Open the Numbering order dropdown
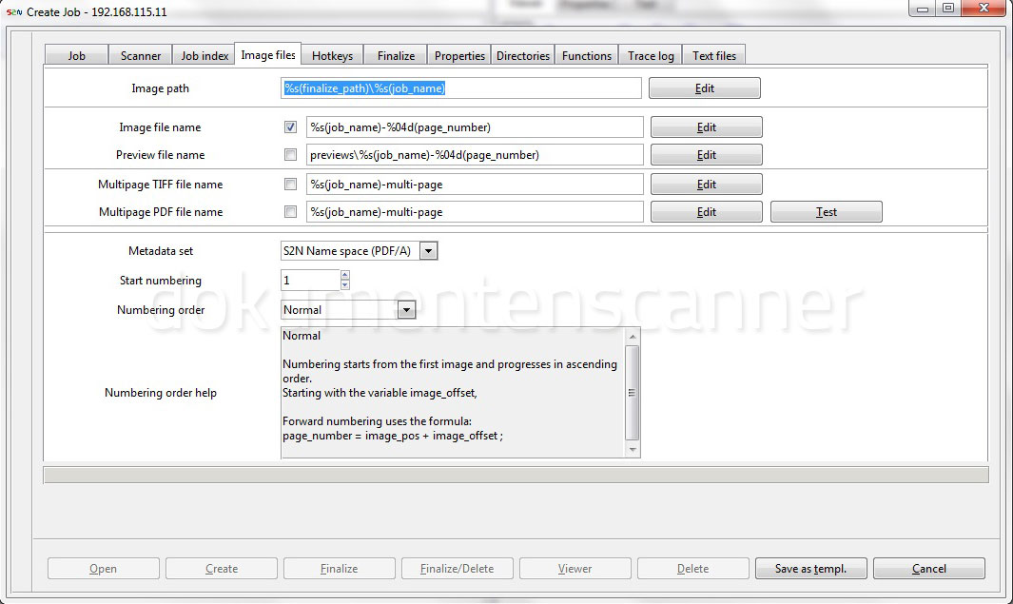Screen dimensions: 1013x604 [406, 310]
